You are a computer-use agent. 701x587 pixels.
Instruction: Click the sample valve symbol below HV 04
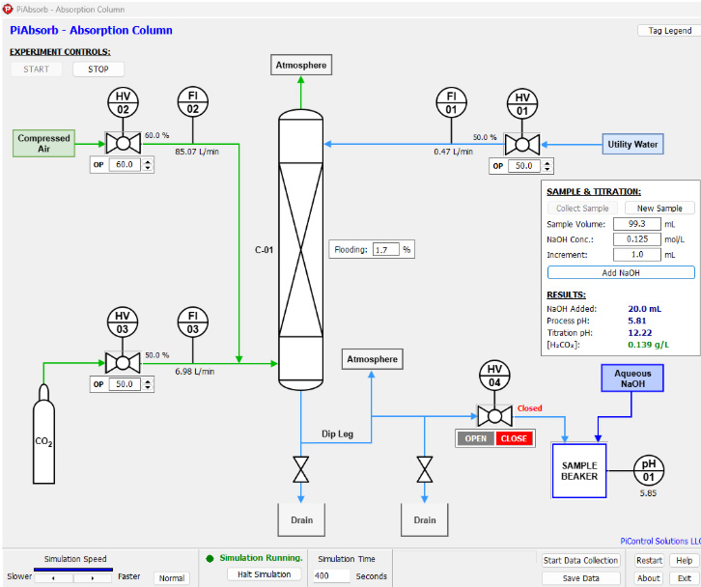tap(494, 416)
